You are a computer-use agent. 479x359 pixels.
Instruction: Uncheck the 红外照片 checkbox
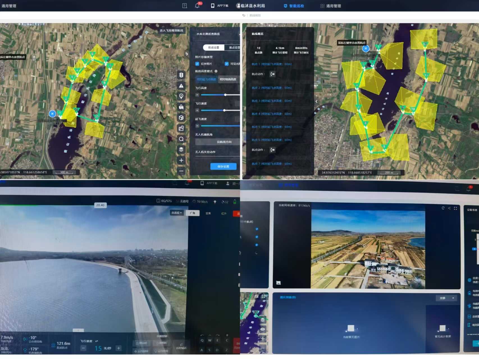[197, 64]
